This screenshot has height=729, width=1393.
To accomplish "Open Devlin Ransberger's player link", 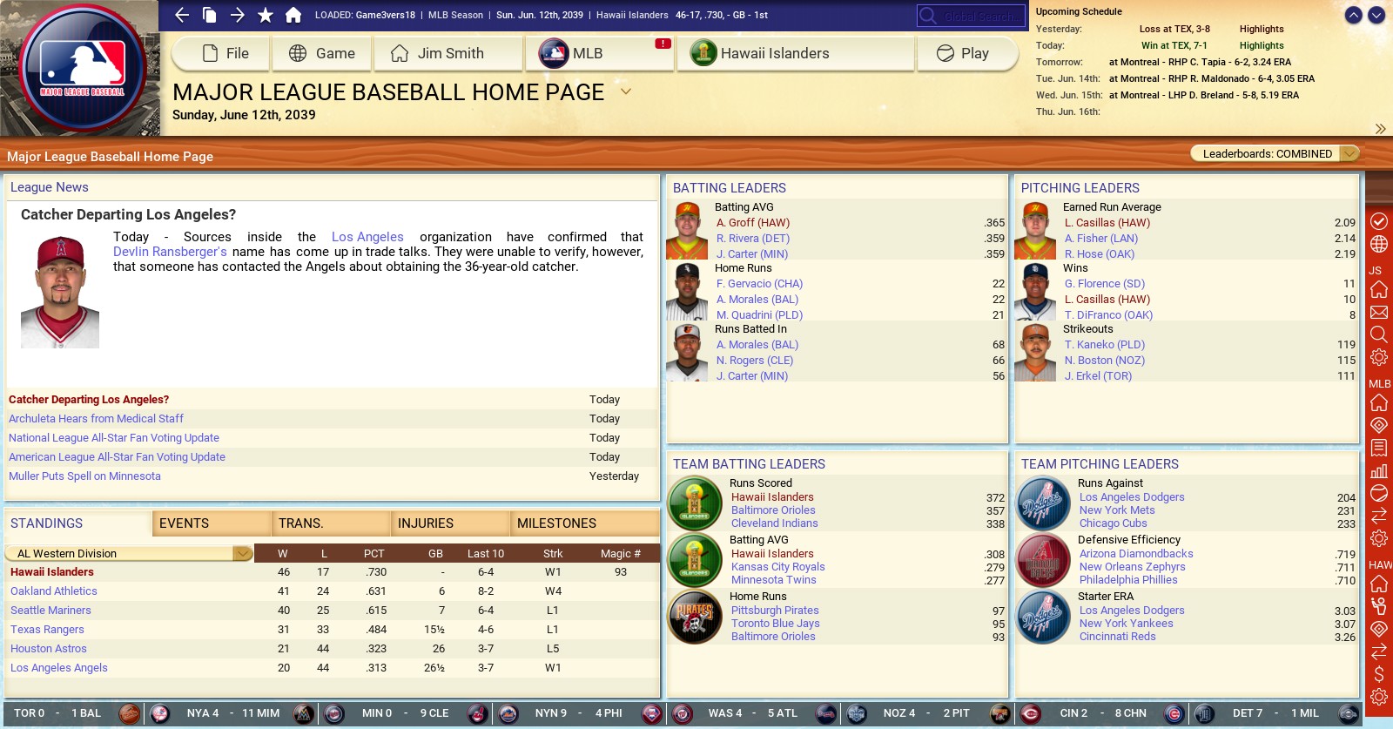I will point(170,252).
